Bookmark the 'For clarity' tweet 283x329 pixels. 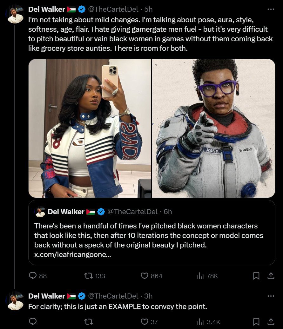(x=256, y=322)
